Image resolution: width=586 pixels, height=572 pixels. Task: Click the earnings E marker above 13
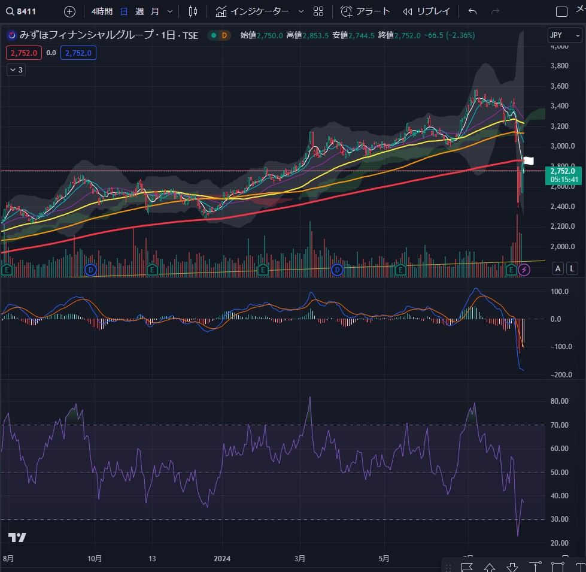[152, 270]
